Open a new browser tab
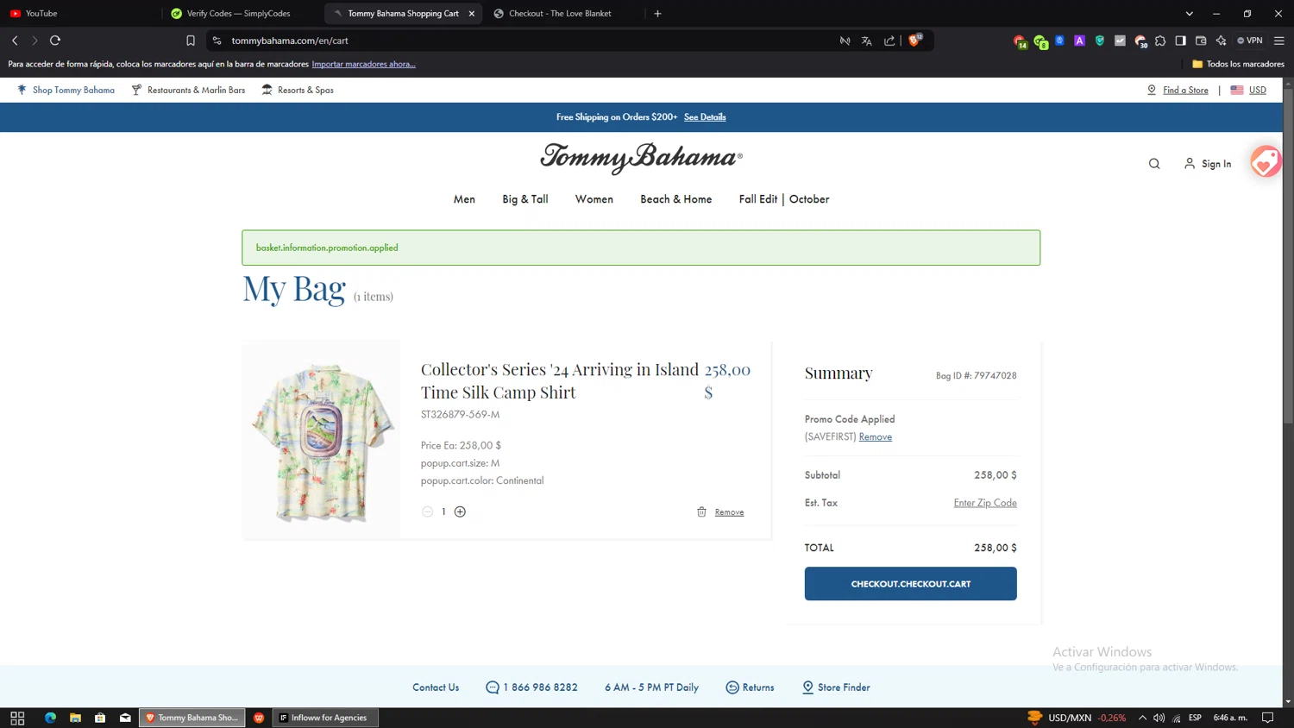 [657, 14]
